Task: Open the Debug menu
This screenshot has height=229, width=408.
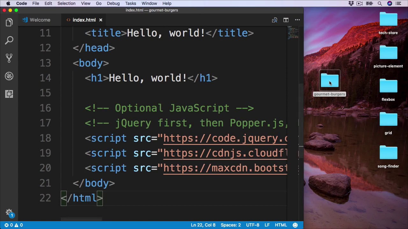Action: tap(113, 3)
